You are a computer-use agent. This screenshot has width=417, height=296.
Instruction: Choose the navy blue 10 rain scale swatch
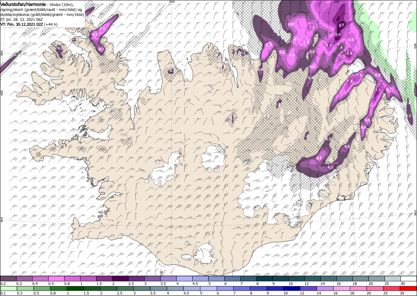point(292,289)
